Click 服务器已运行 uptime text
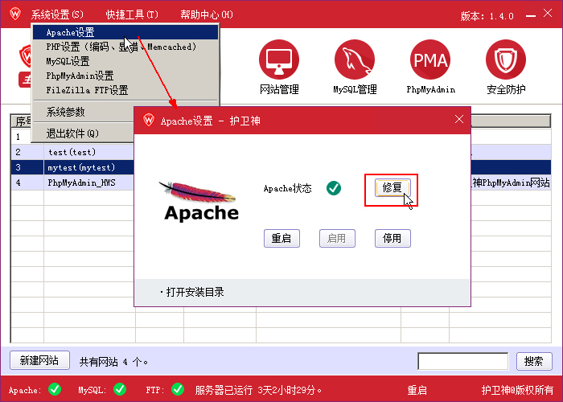 pos(258,390)
